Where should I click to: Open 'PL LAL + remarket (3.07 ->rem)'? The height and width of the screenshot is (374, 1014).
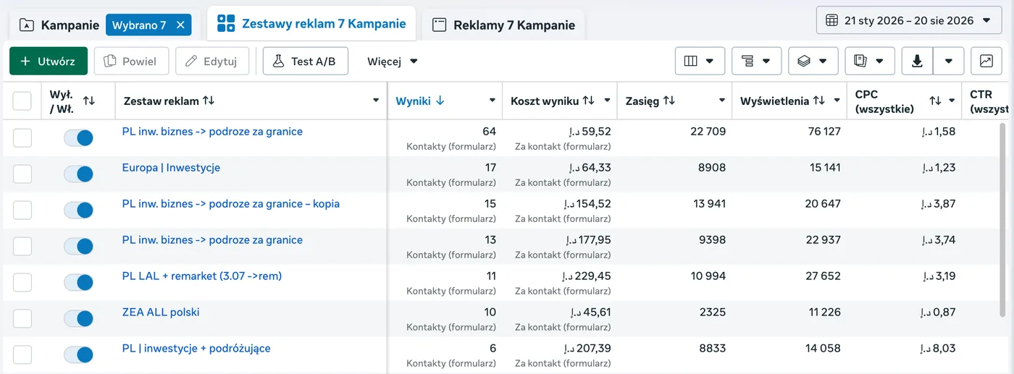pos(202,276)
